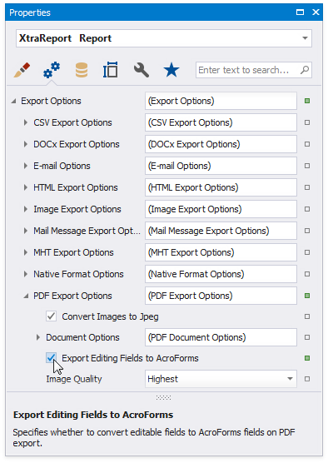Open the Image Quality dropdown
The width and height of the screenshot is (328, 463).
pyautogui.click(x=290, y=379)
